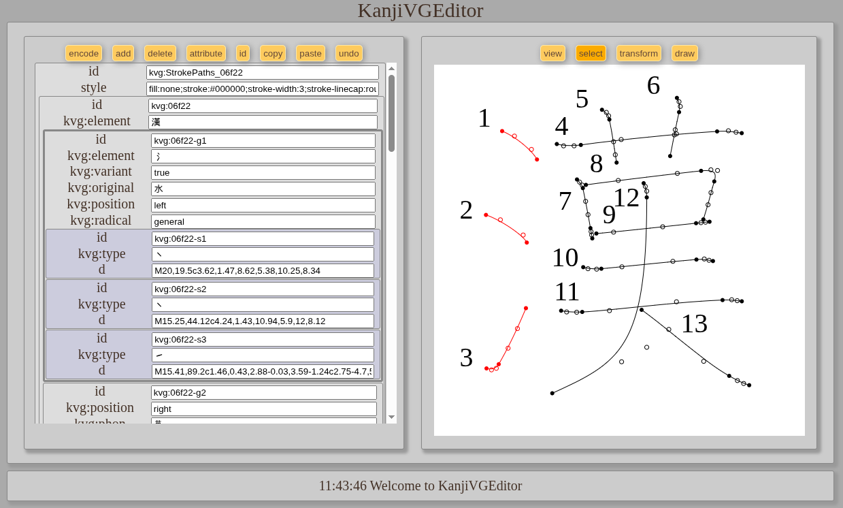The height and width of the screenshot is (508, 843).
Task: Click the add button
Action: (123, 53)
